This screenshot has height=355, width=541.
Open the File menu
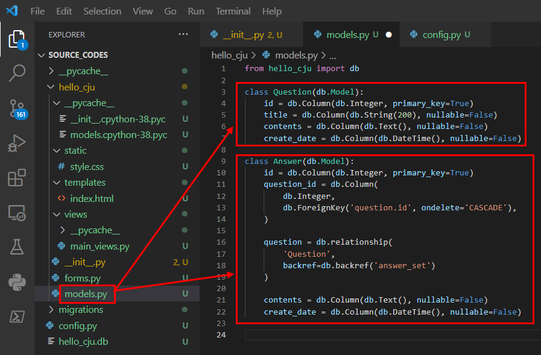coord(37,11)
